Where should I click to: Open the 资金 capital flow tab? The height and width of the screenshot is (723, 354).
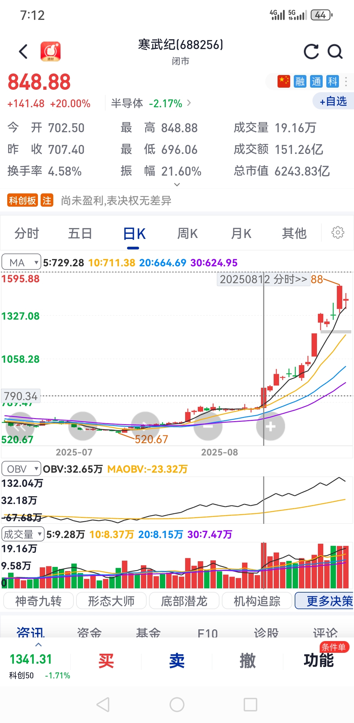[89, 632]
